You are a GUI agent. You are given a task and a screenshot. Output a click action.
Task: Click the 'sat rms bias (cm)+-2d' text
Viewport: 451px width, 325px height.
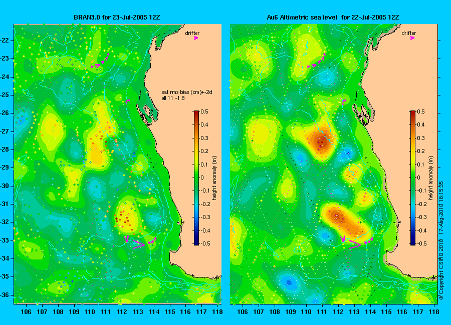point(187,92)
